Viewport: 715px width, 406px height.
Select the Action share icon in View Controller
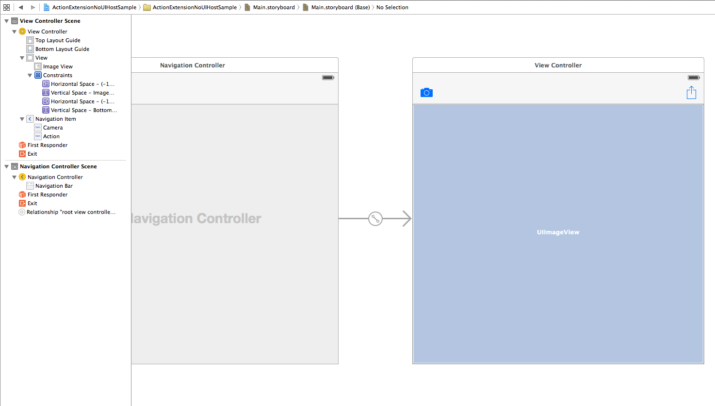pyautogui.click(x=691, y=92)
